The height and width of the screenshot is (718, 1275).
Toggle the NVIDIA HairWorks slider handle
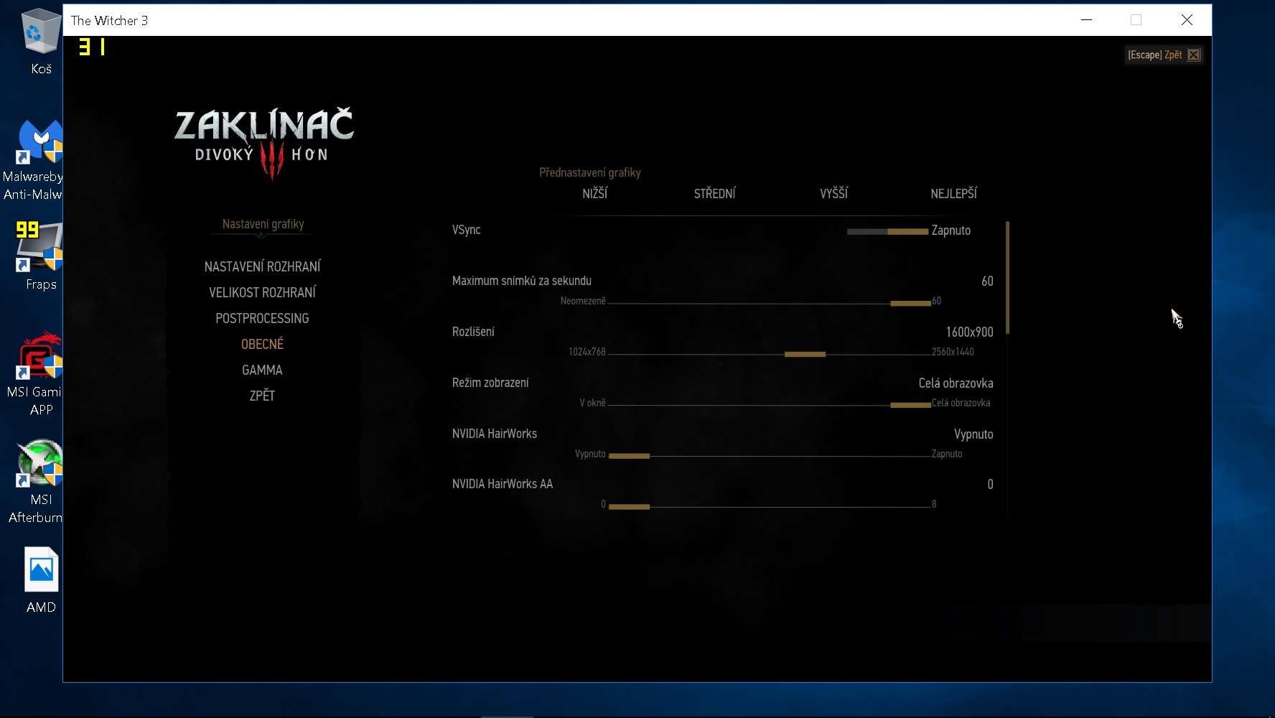[x=629, y=456]
